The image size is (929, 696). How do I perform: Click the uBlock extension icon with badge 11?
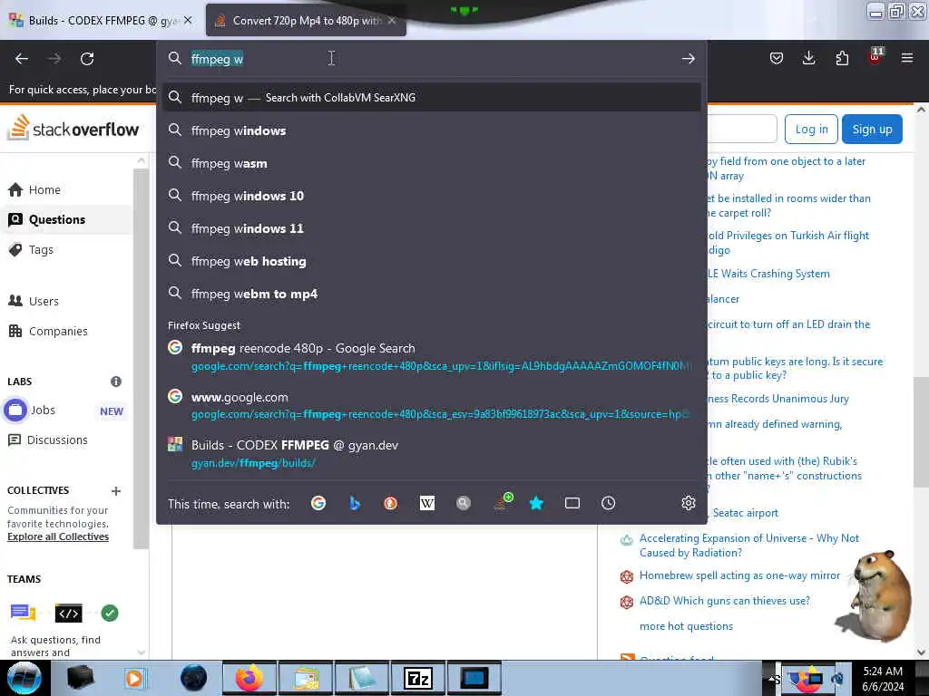(875, 57)
